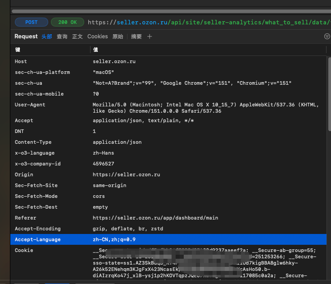Click the seller.ozon.ru host value
The image size is (331, 284).
(114, 61)
